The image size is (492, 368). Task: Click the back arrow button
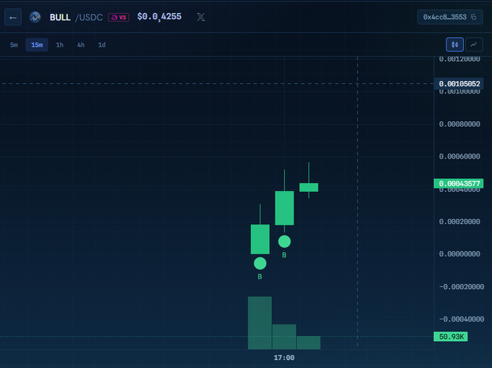click(13, 17)
